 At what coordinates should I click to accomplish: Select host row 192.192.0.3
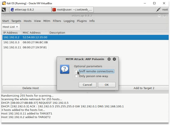[x=86, y=42]
